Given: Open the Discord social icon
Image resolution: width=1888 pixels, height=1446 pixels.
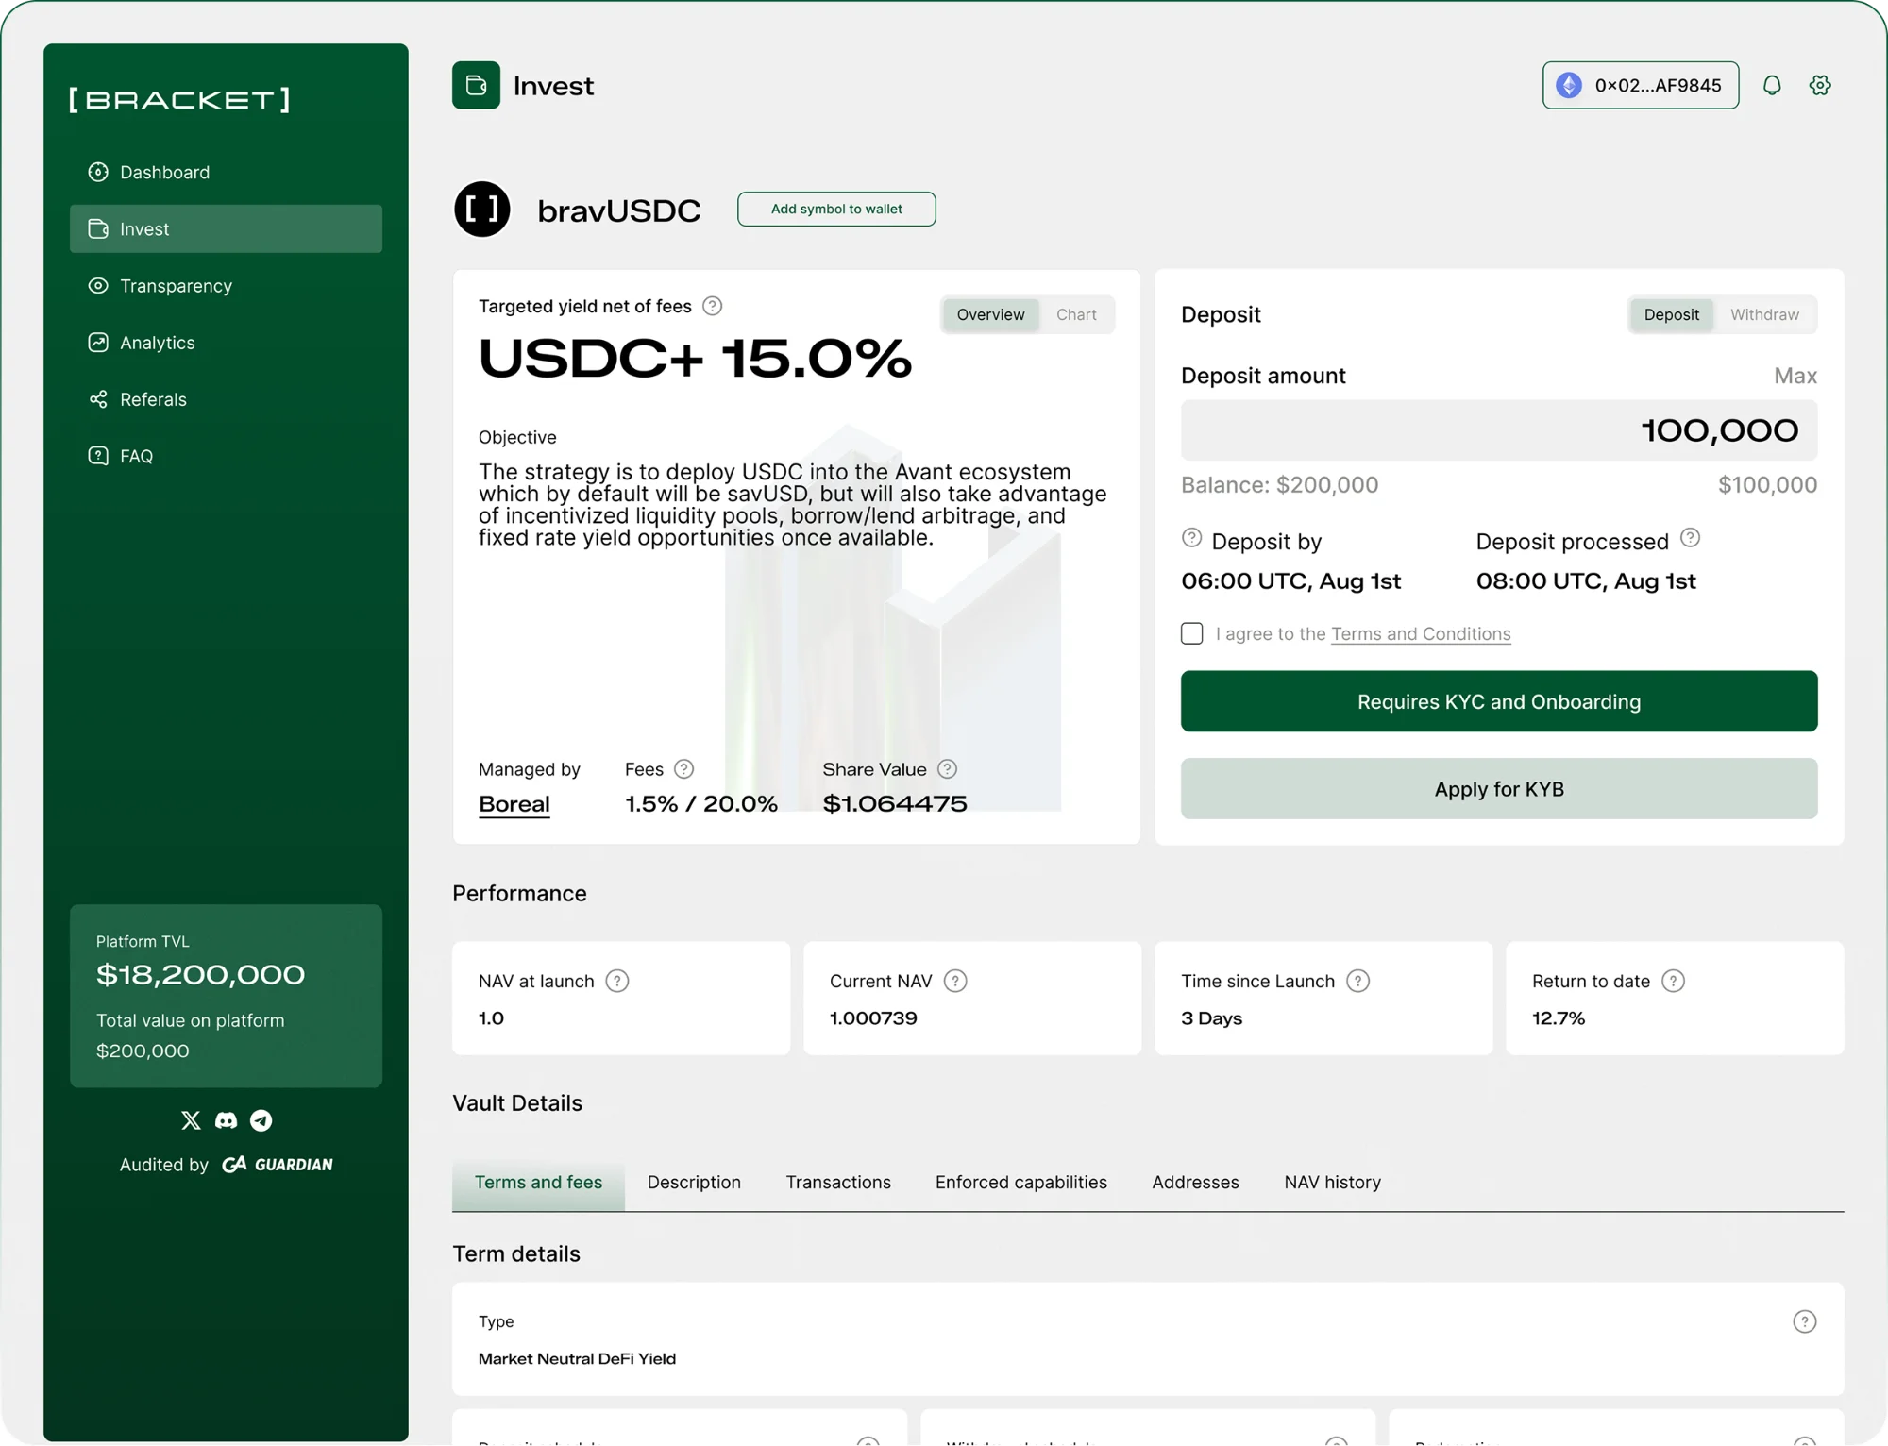Looking at the screenshot, I should 226,1120.
